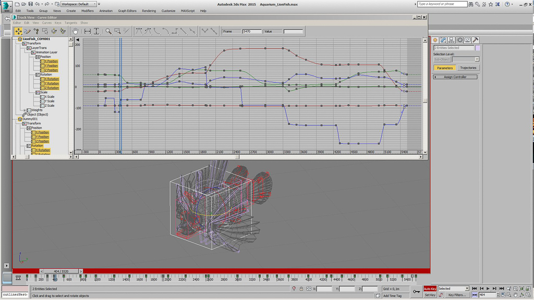Open the Graph Editors menu
Image resolution: width=534 pixels, height=300 pixels.
point(127,10)
